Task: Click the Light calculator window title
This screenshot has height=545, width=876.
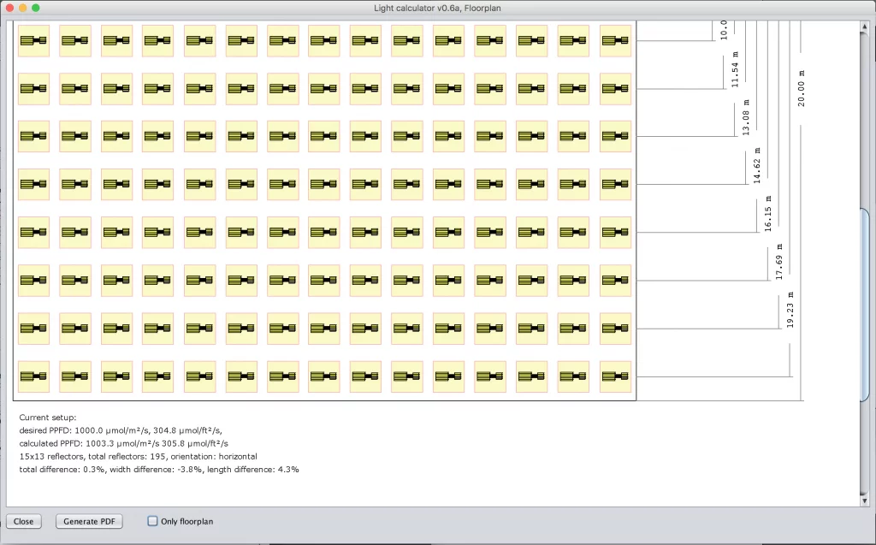Action: coord(437,8)
